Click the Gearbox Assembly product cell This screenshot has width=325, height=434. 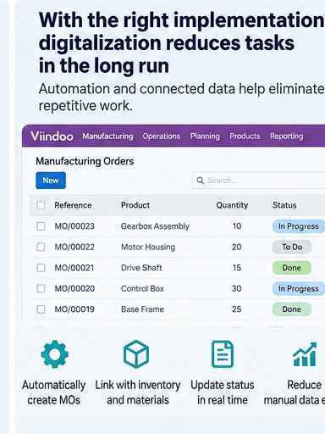(x=155, y=226)
